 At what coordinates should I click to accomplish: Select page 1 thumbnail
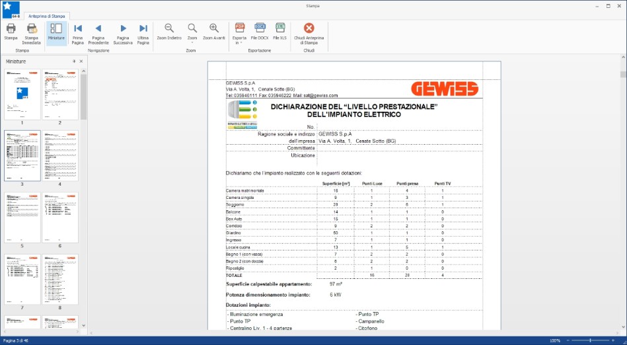[x=22, y=94]
